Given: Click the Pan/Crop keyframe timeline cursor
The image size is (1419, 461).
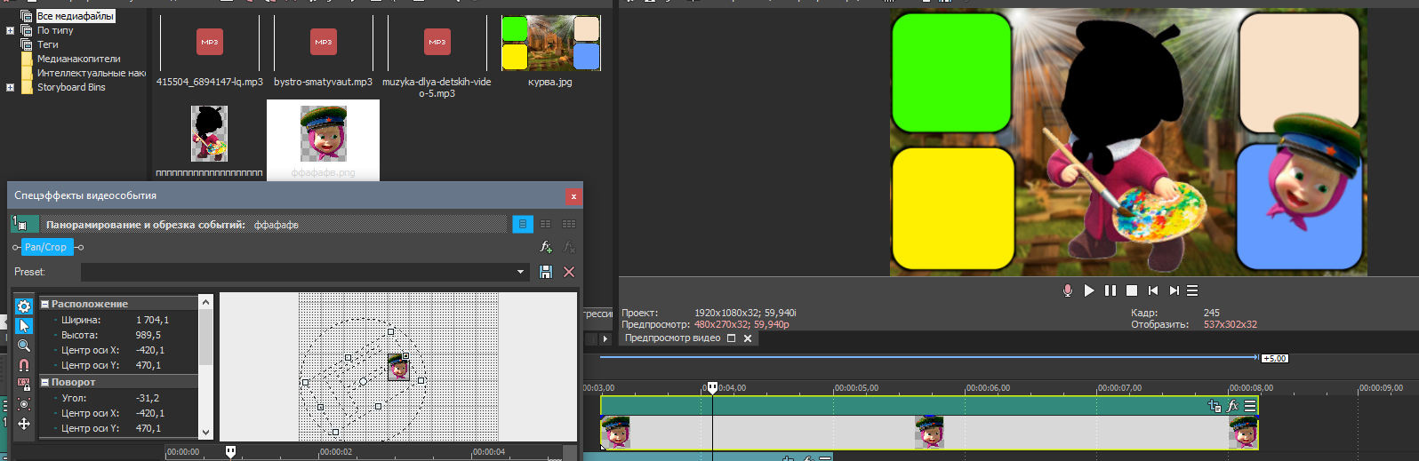Looking at the screenshot, I should [230, 452].
